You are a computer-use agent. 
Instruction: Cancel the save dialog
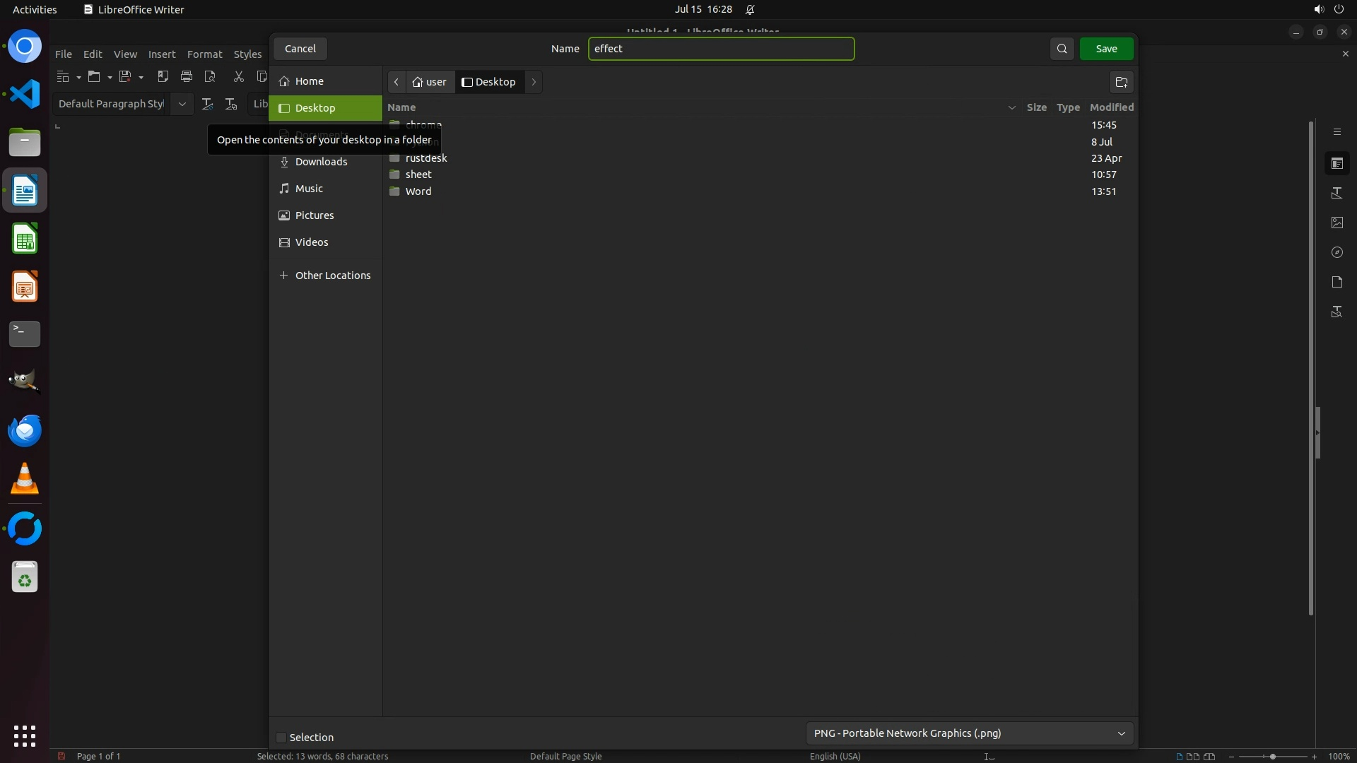tap(300, 49)
